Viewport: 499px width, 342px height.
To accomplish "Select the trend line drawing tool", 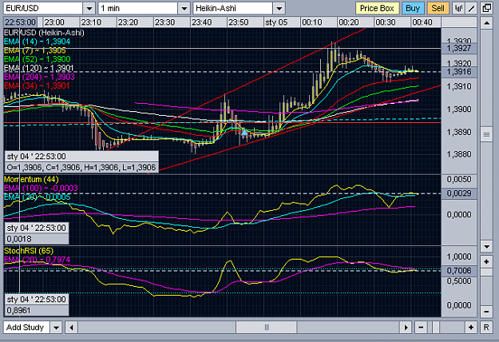I will click(471, 8).
